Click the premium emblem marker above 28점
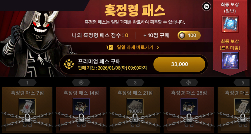This screenshot has height=134, width=251. click(x=189, y=82)
